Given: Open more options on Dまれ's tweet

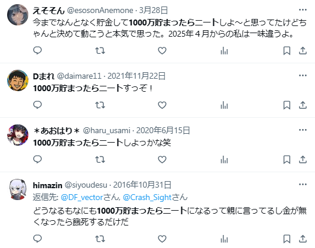Looking at the screenshot, I should click(x=303, y=75).
